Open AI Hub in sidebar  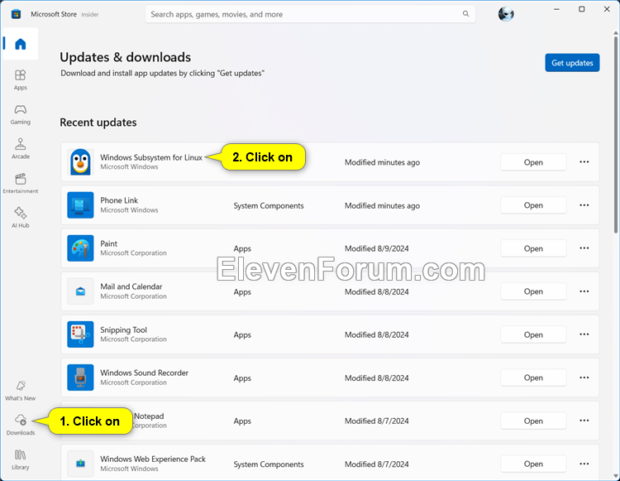tap(20, 218)
